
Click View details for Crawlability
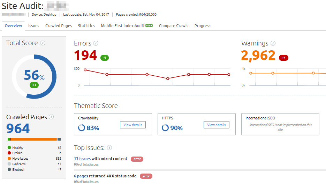tap(133, 125)
